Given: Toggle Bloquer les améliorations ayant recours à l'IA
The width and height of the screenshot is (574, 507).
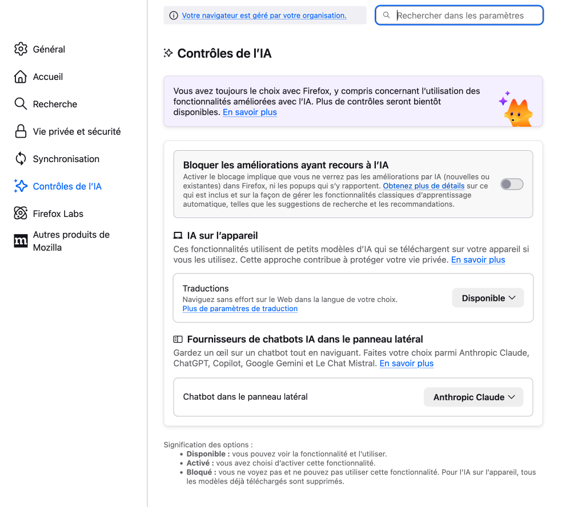Looking at the screenshot, I should click(x=512, y=184).
